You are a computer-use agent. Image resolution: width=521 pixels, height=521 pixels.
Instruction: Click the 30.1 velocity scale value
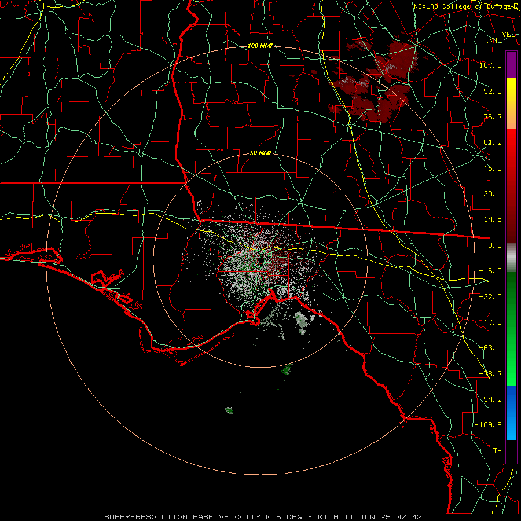pyautogui.click(x=493, y=194)
